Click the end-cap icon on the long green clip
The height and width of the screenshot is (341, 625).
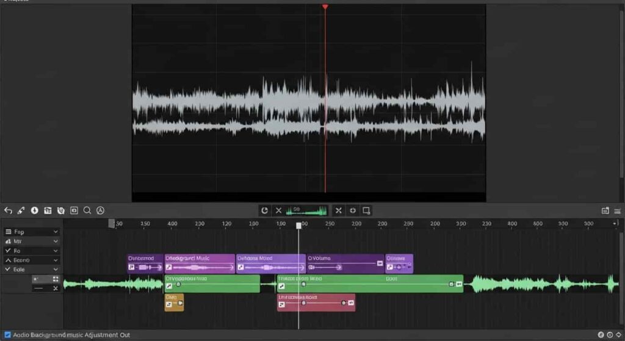click(459, 284)
